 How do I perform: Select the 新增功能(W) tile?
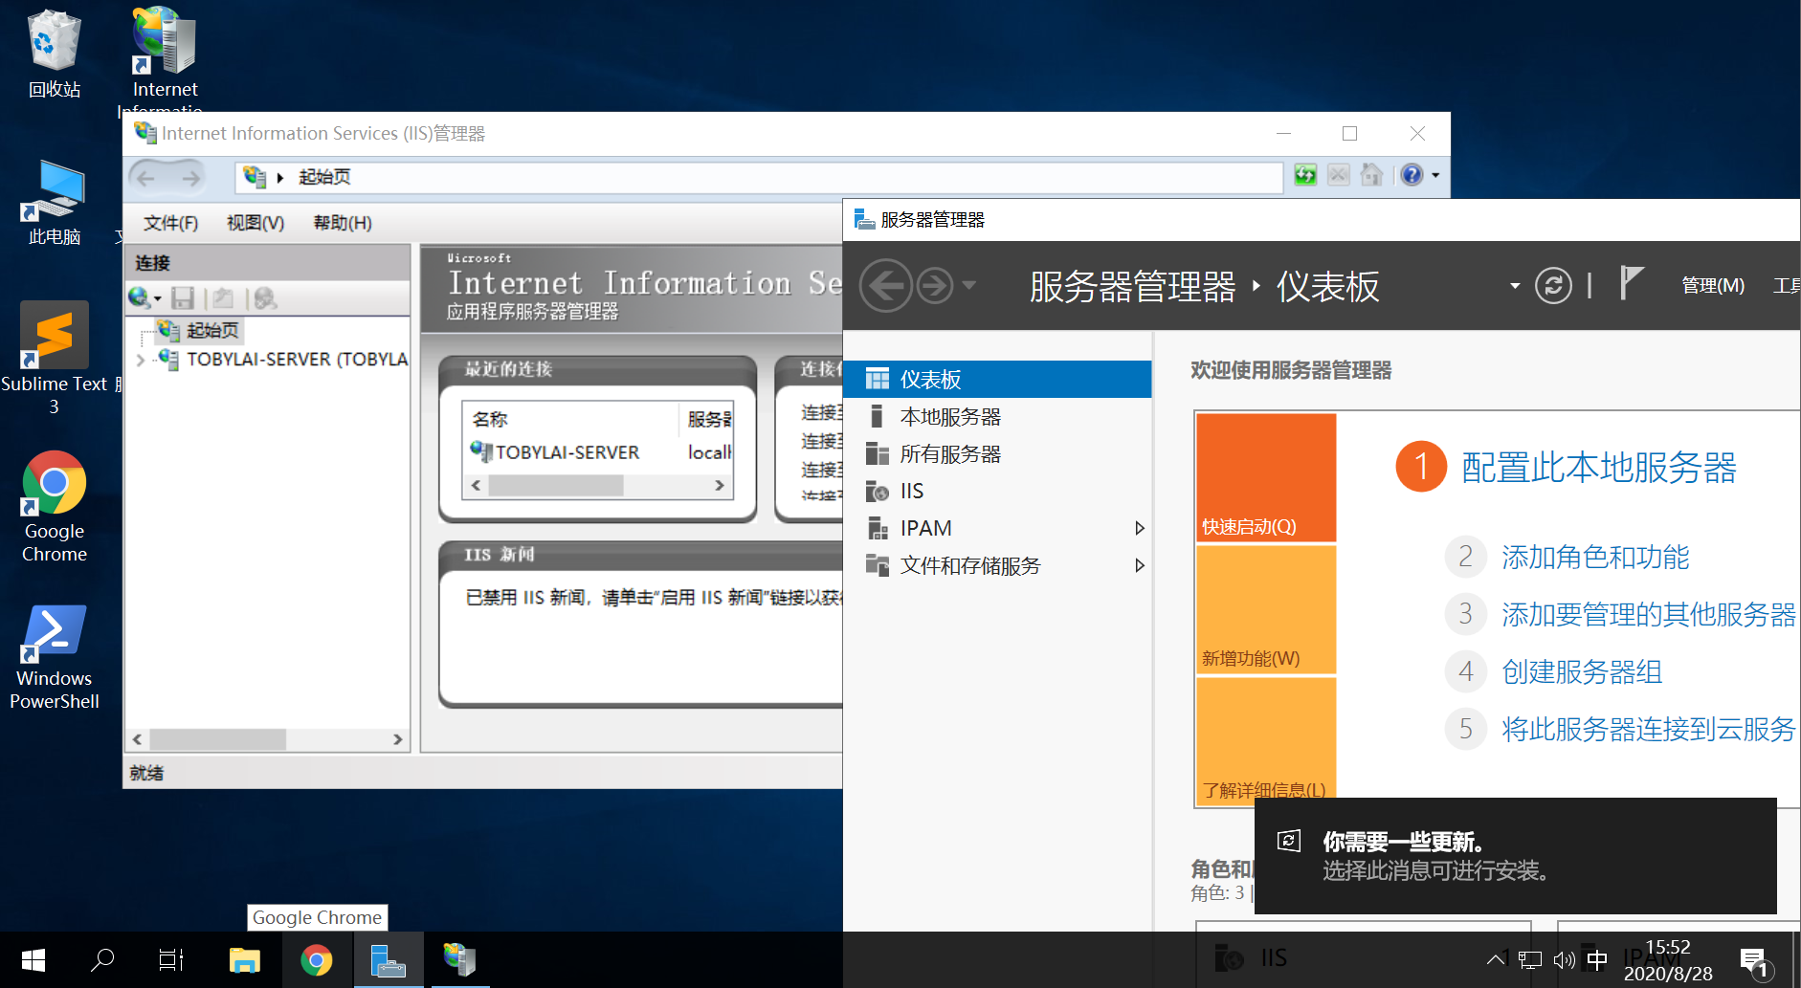[1266, 610]
